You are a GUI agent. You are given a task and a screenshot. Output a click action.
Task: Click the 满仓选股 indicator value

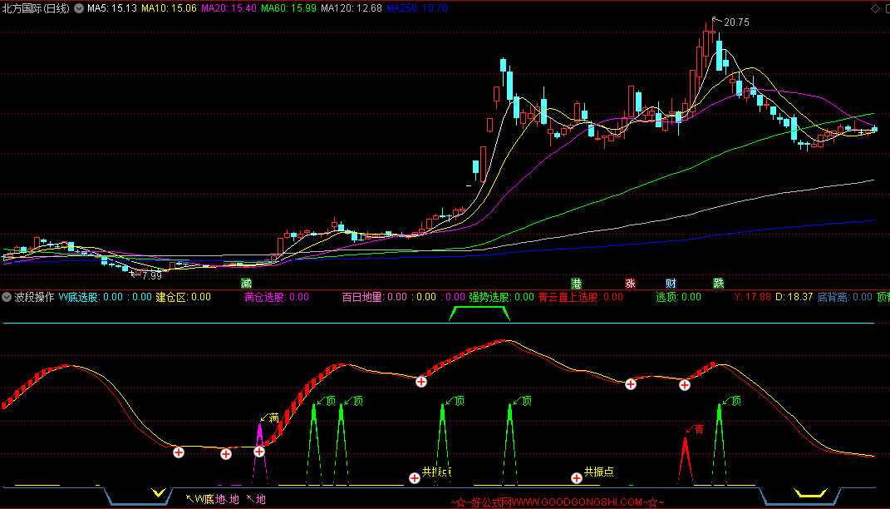[277, 297]
